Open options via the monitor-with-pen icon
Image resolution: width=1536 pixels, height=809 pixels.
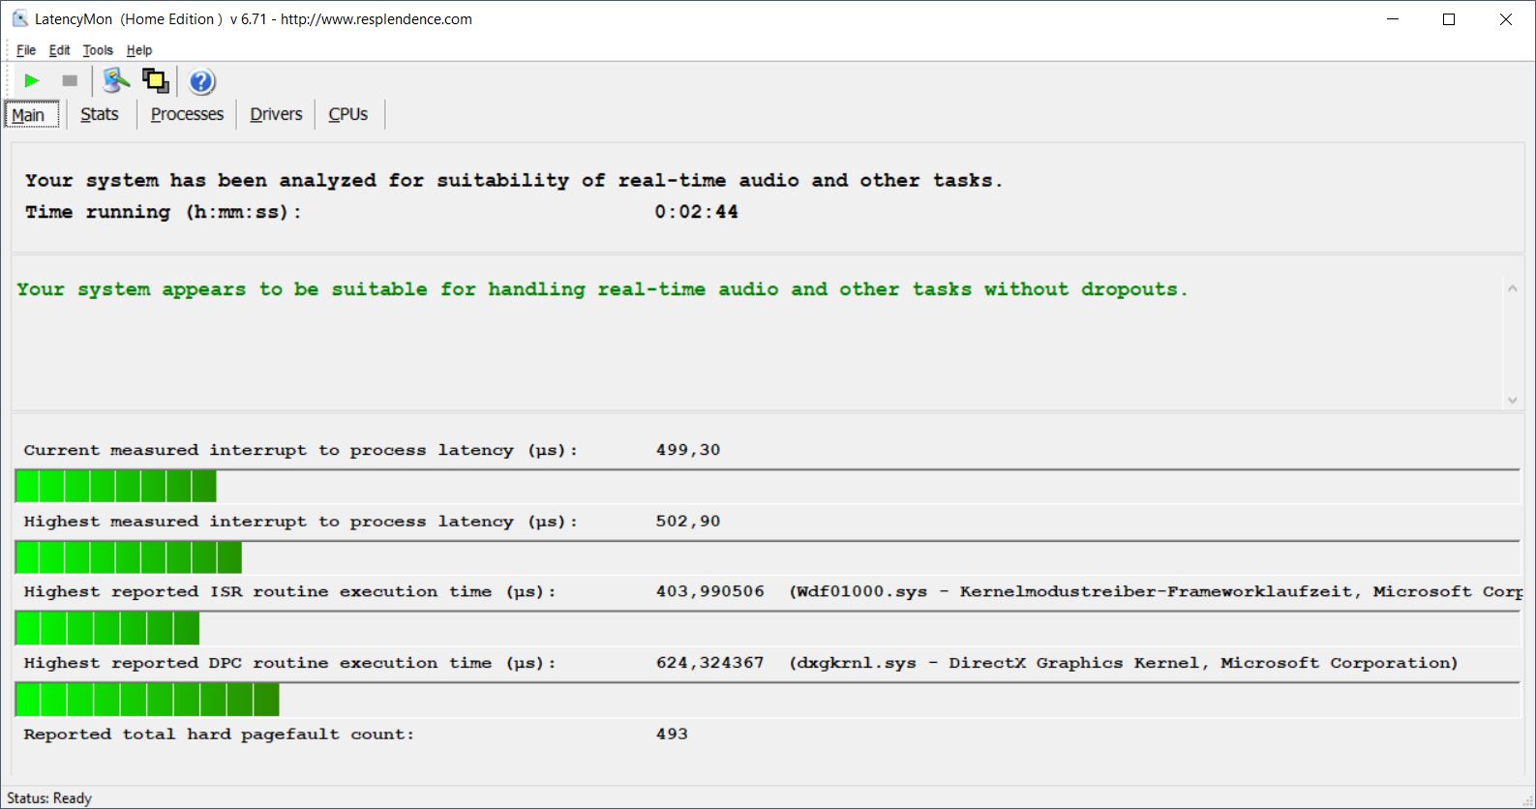pyautogui.click(x=116, y=81)
